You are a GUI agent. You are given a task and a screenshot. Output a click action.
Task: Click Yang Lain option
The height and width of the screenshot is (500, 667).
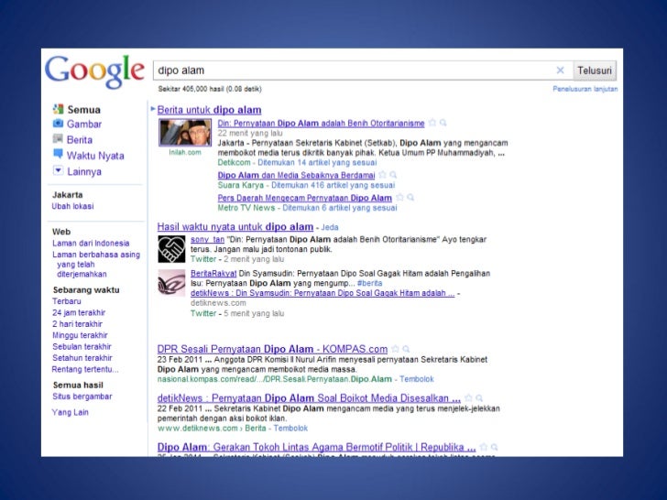[x=71, y=412]
